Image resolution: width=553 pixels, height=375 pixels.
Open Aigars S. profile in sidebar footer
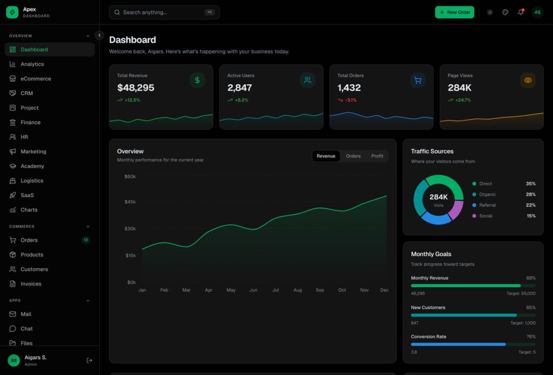pos(35,360)
